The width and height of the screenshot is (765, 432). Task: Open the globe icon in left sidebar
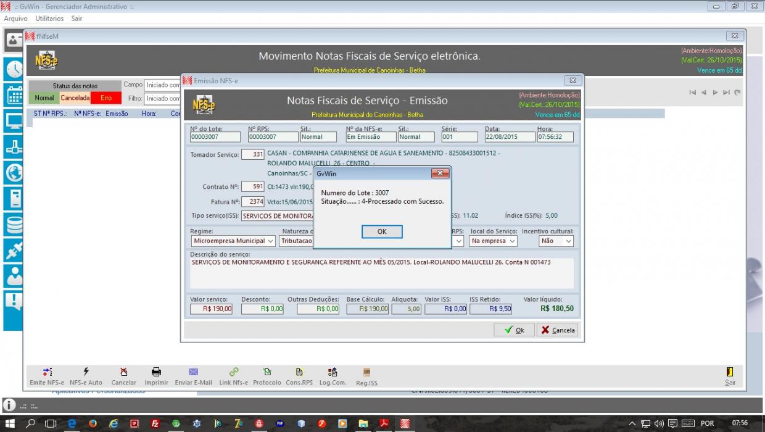[x=14, y=173]
